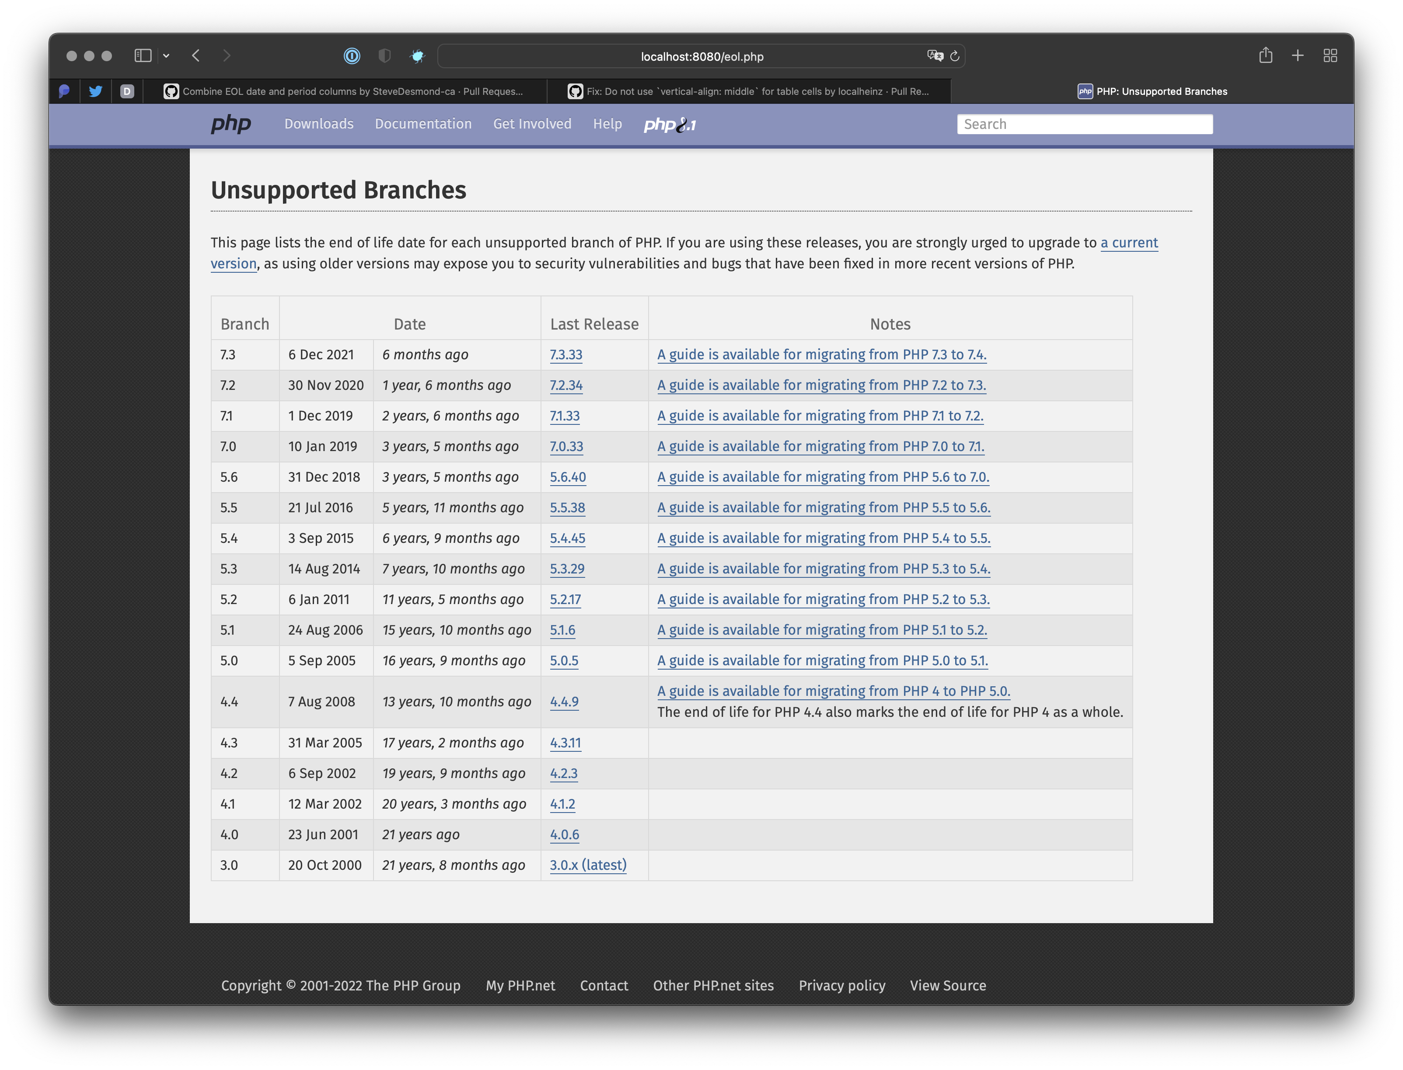Click the blue bug extension icon
Image resolution: width=1403 pixels, height=1070 pixels.
417,56
